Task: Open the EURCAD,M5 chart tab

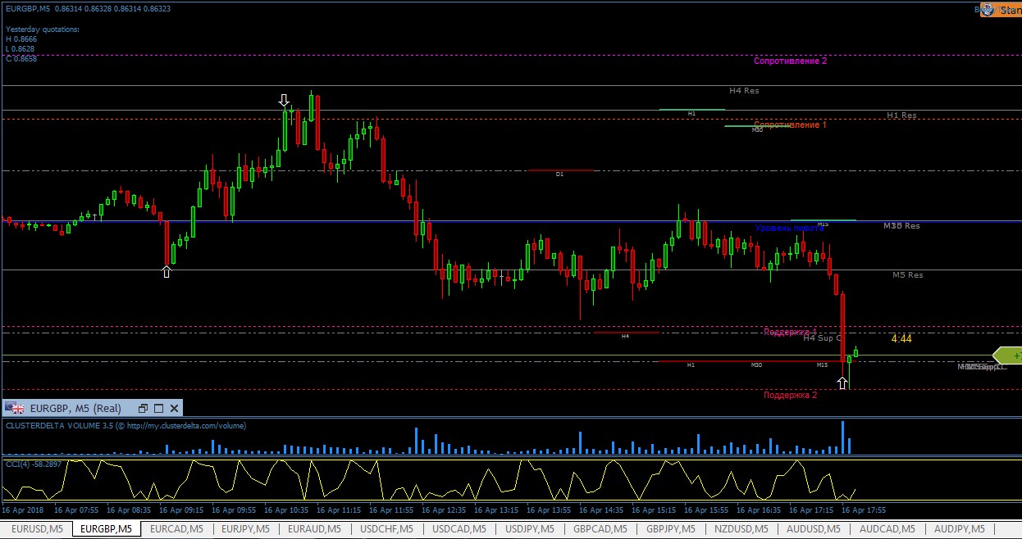Action: (x=176, y=529)
